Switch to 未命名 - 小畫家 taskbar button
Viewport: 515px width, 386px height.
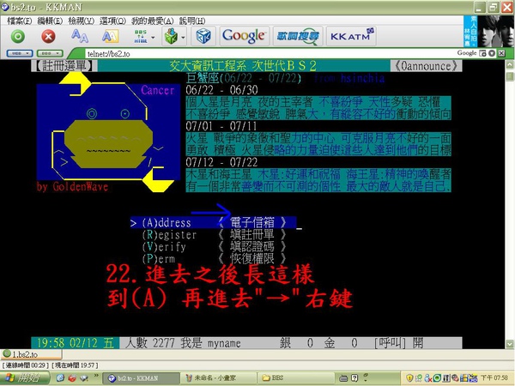pos(218,378)
